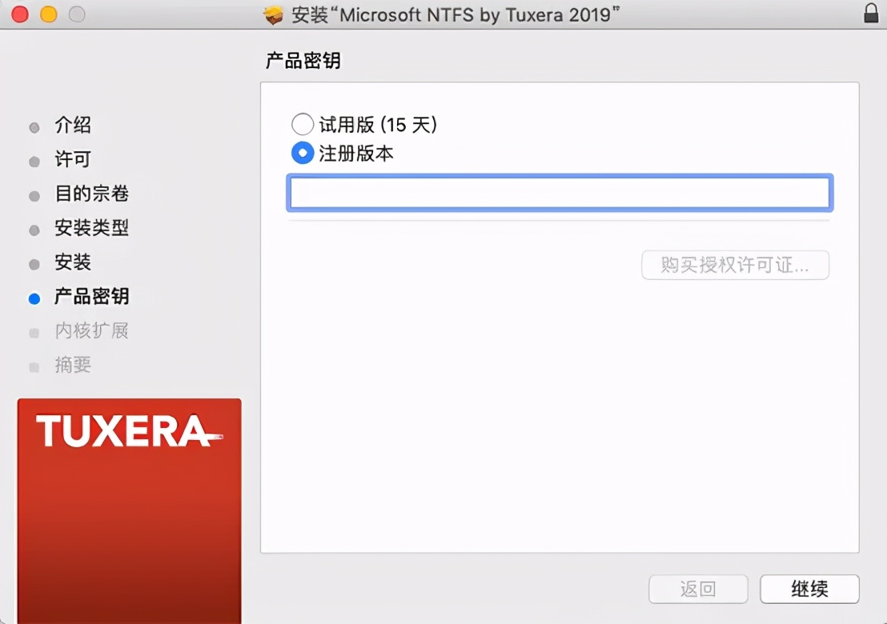Click the red close window button
The image size is (887, 624).
click(x=20, y=14)
